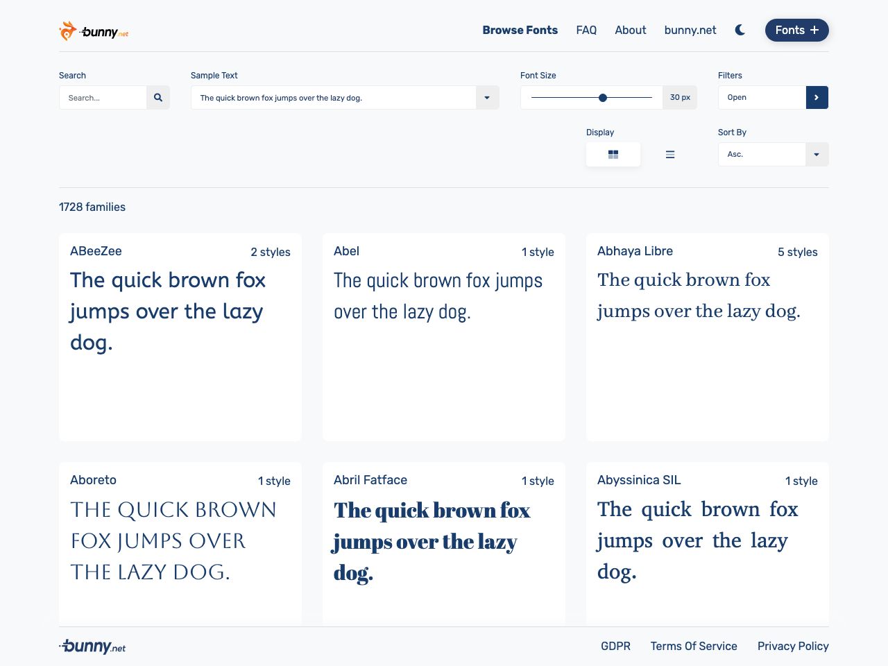Add fonts via the Fonts plus button

click(796, 30)
